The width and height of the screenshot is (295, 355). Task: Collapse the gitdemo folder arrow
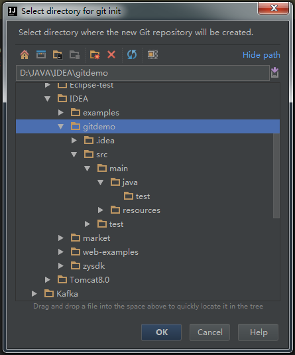[x=60, y=126]
